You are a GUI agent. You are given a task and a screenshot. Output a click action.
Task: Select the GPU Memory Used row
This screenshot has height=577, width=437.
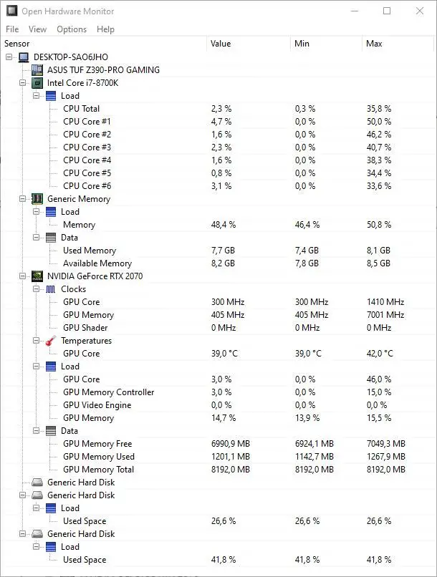[98, 457]
